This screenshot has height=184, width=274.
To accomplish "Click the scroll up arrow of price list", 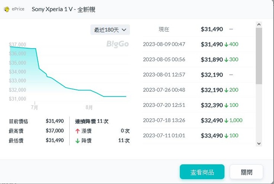I will (x=259, y=24).
